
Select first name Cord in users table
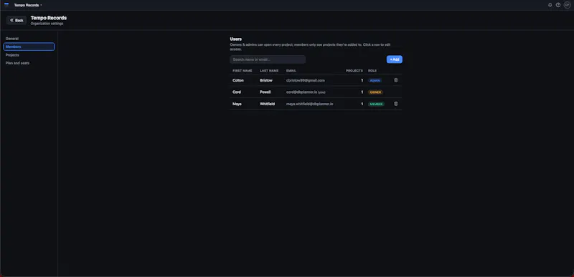coord(237,92)
